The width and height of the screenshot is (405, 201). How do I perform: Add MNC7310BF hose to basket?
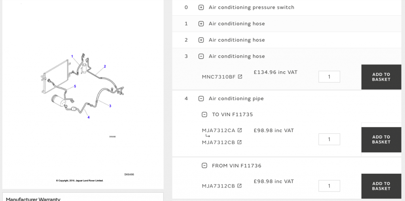click(381, 77)
